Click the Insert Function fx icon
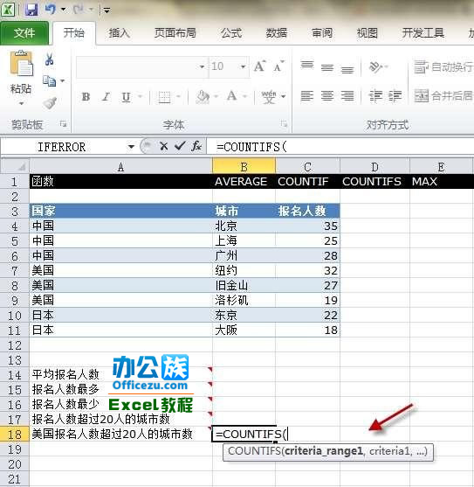Image resolution: width=474 pixels, height=487 pixels. [x=196, y=146]
